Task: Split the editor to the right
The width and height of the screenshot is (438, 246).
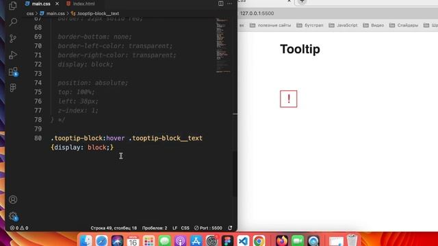Action: (x=220, y=3)
